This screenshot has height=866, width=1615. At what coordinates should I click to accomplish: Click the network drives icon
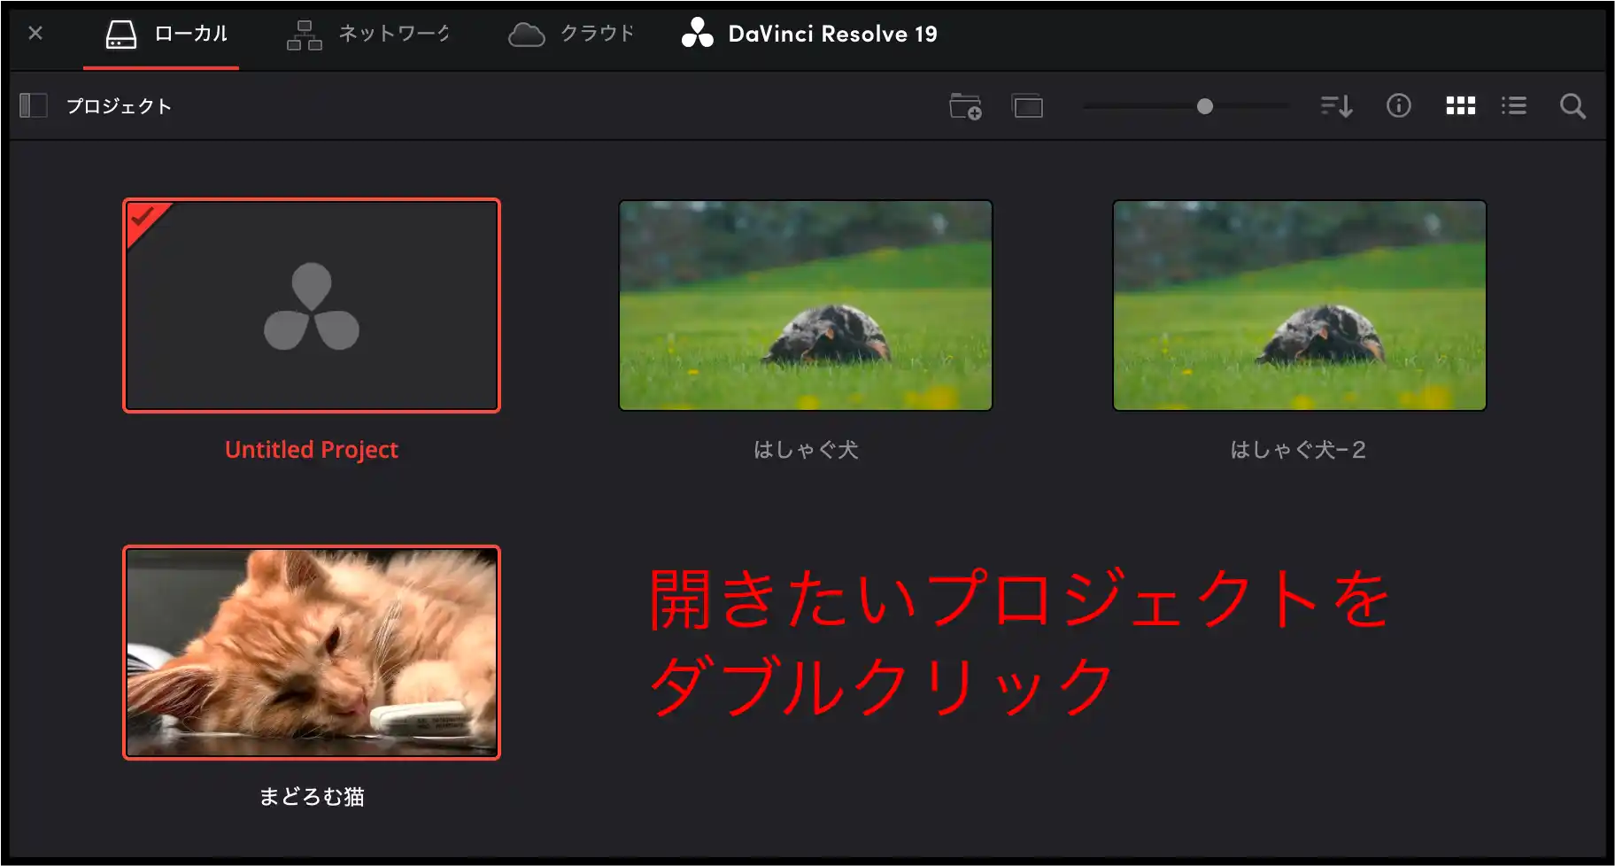click(303, 35)
